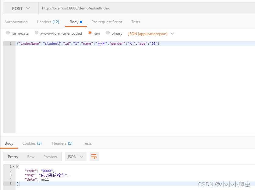The image size is (255, 190).
Task: Collapse the response JSON root at line 1
Action: coord(13,167)
